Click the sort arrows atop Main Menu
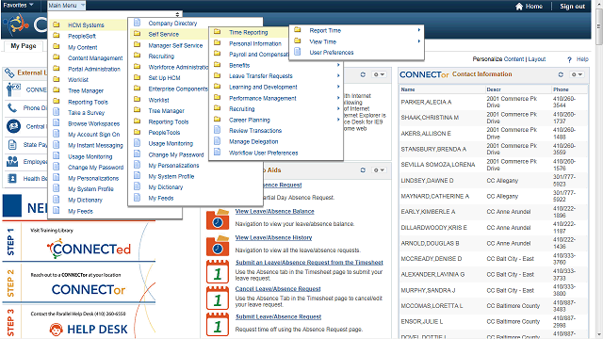The height and width of the screenshot is (339, 603). pos(177,14)
